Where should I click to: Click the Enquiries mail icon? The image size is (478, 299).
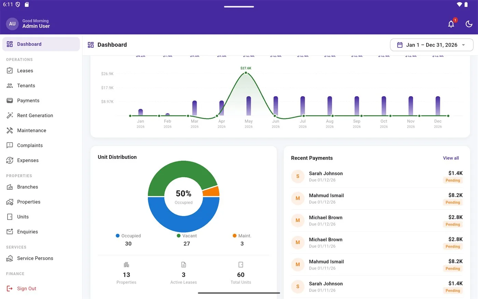click(x=10, y=232)
